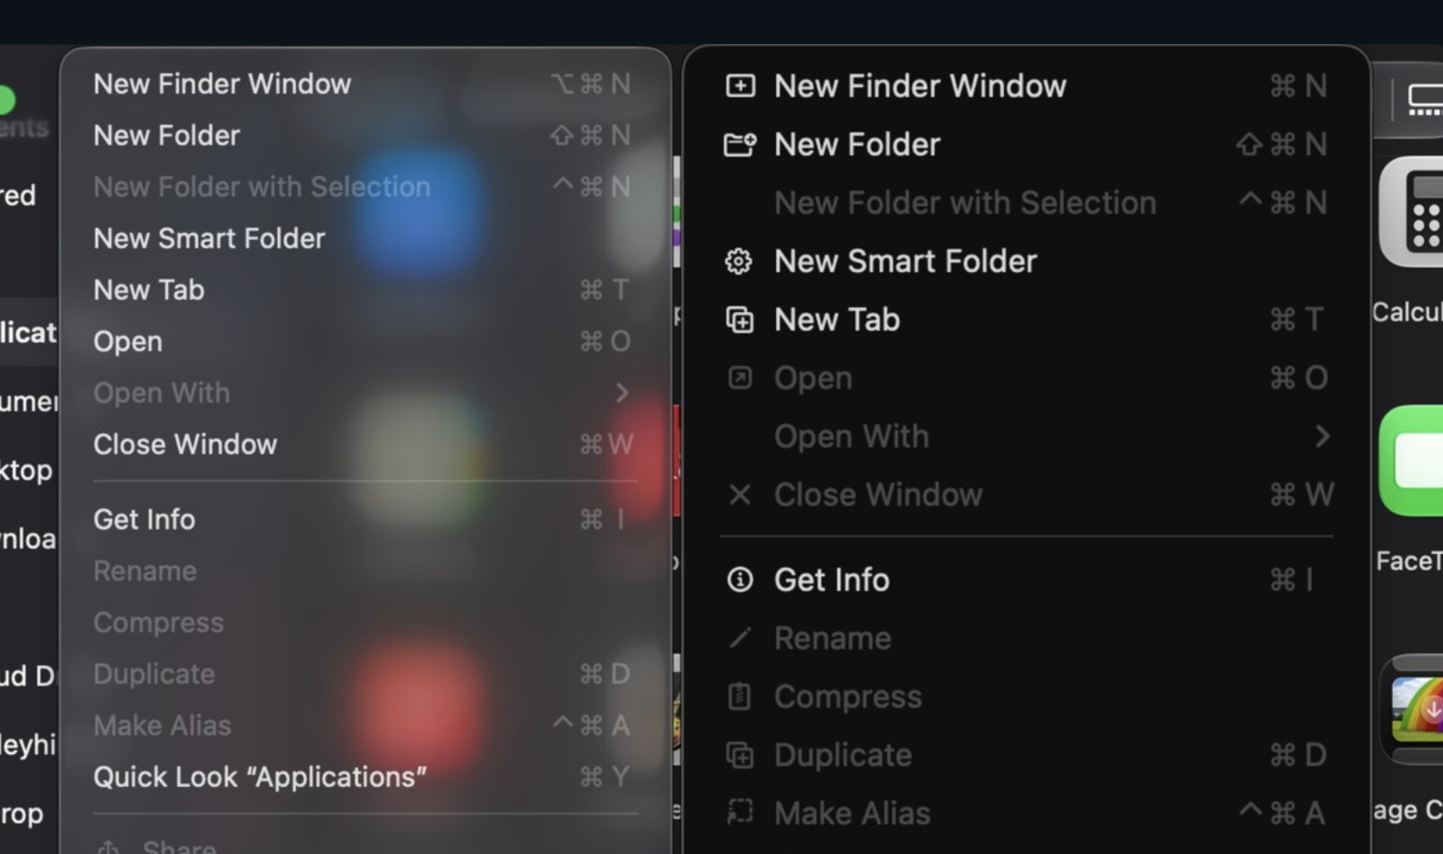The width and height of the screenshot is (1443, 854).
Task: Open the Calculator app icon
Action: (1411, 212)
